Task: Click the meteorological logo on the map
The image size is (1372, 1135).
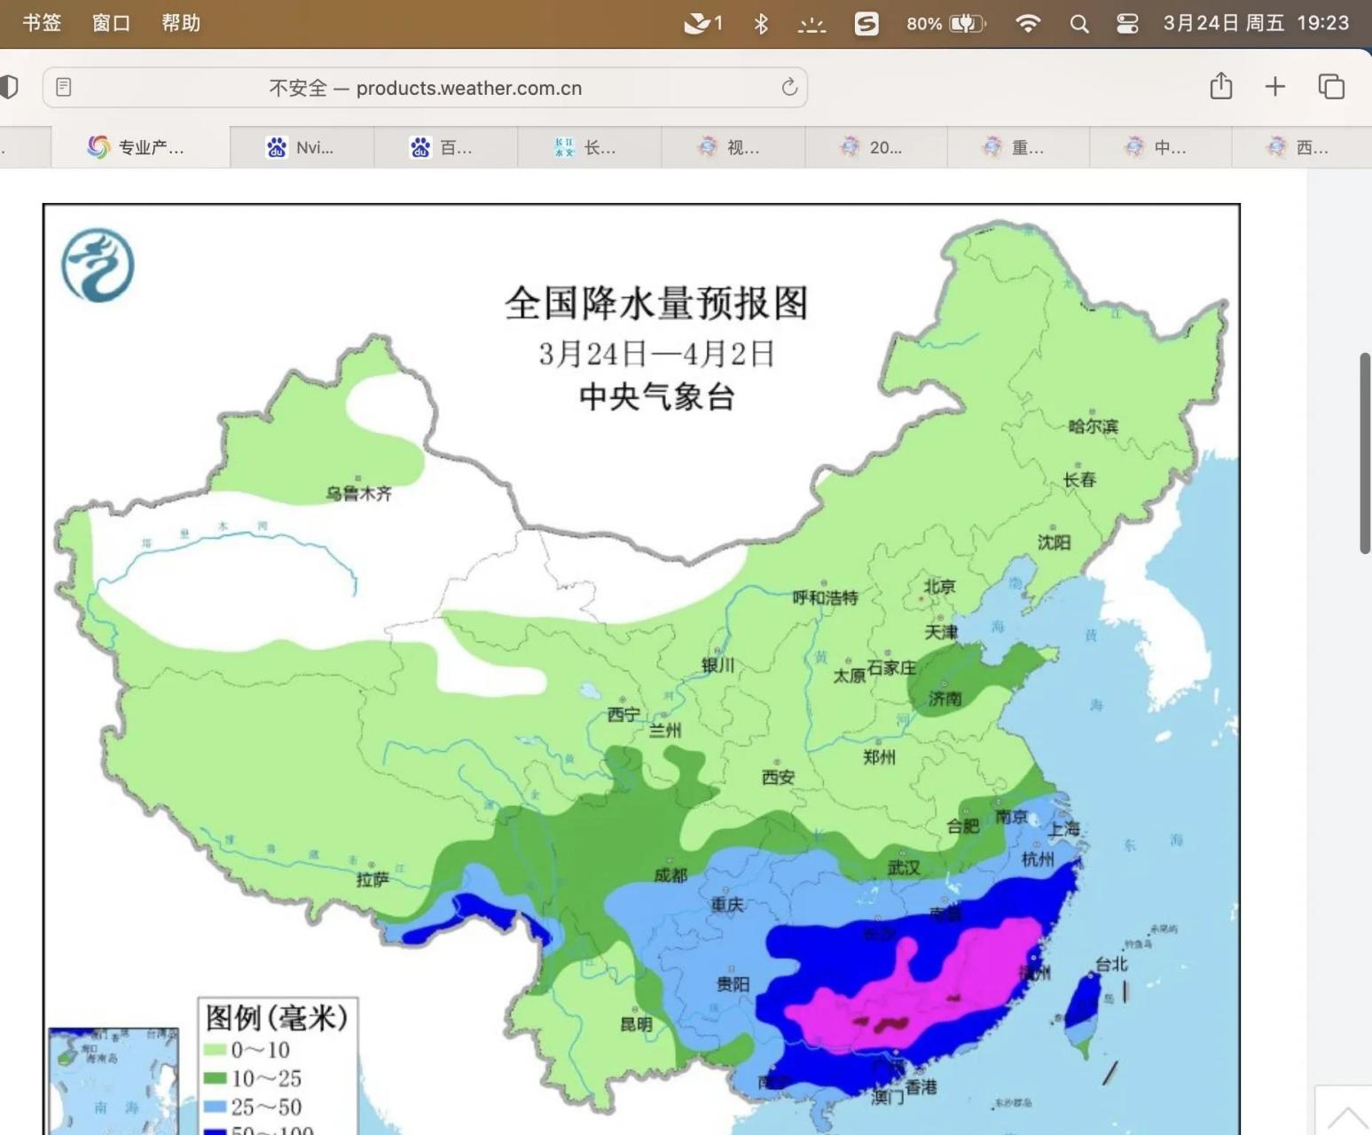Action: [x=98, y=265]
